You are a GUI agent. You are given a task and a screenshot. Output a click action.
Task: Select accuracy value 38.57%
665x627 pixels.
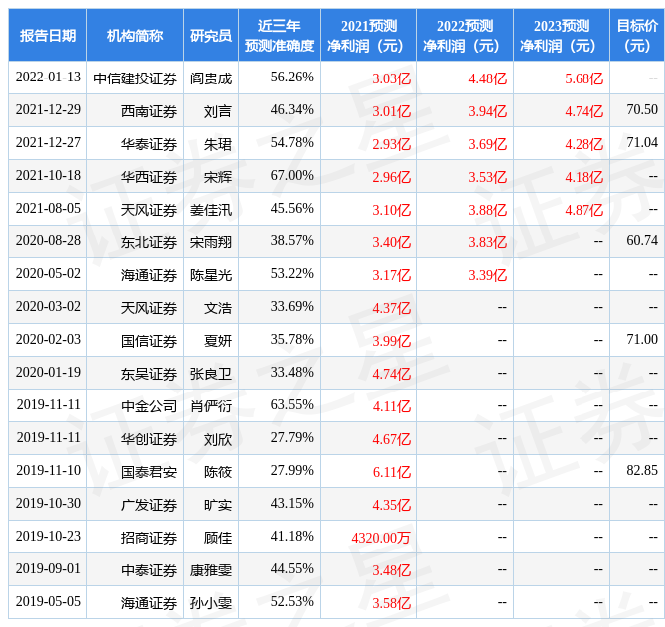point(292,240)
